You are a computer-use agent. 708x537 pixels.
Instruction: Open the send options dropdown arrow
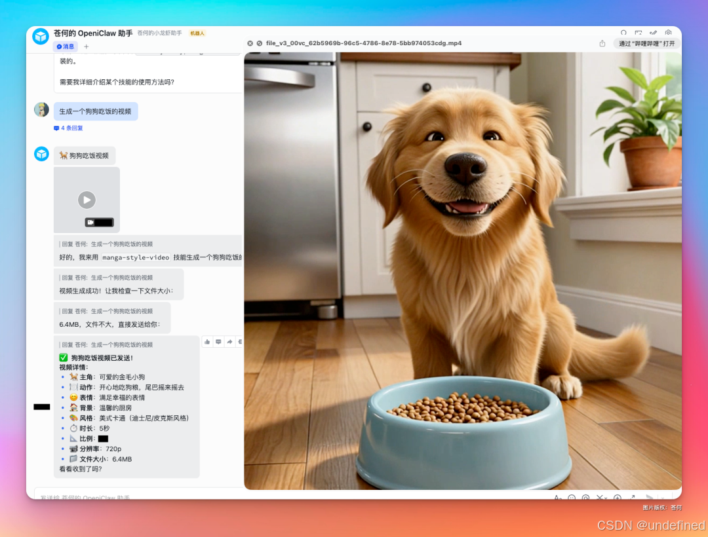(663, 497)
